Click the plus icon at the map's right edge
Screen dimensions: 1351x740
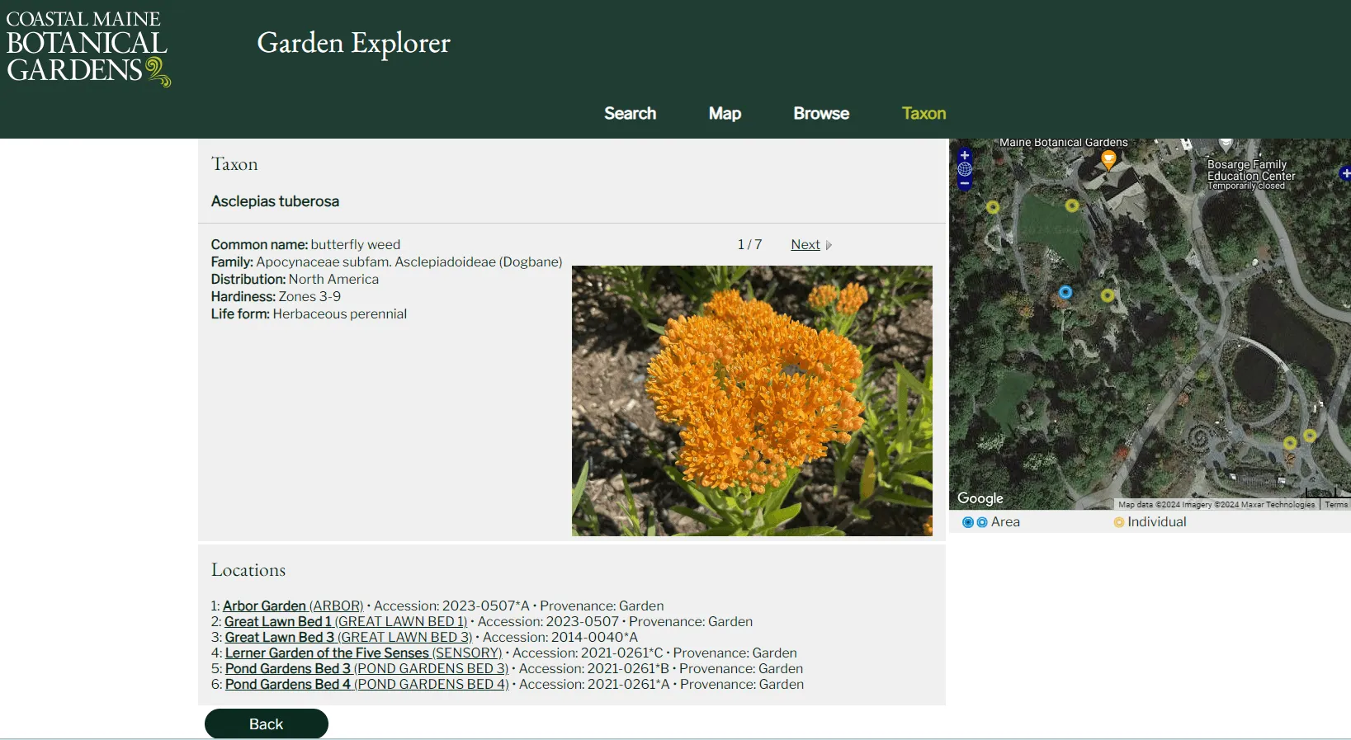point(1345,173)
